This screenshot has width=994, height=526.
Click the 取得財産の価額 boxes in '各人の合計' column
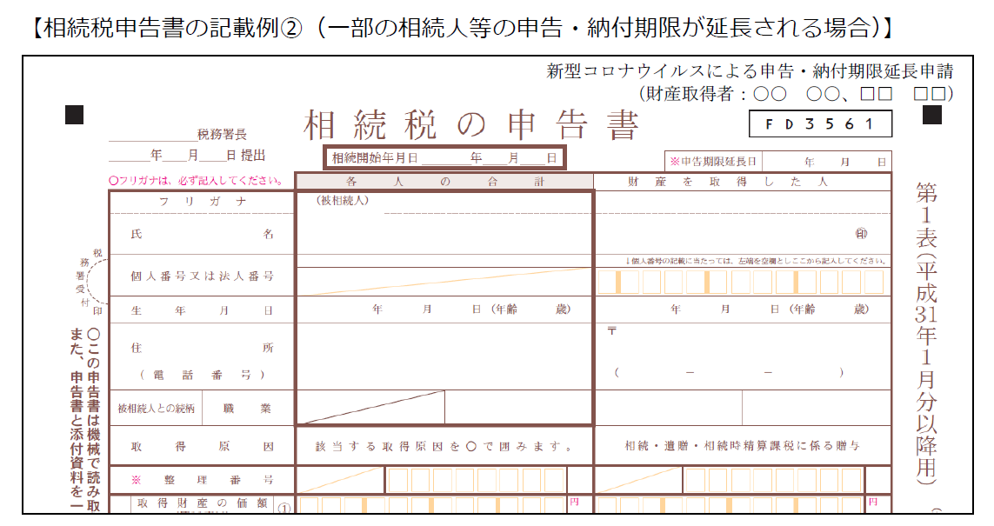pyautogui.click(x=432, y=504)
